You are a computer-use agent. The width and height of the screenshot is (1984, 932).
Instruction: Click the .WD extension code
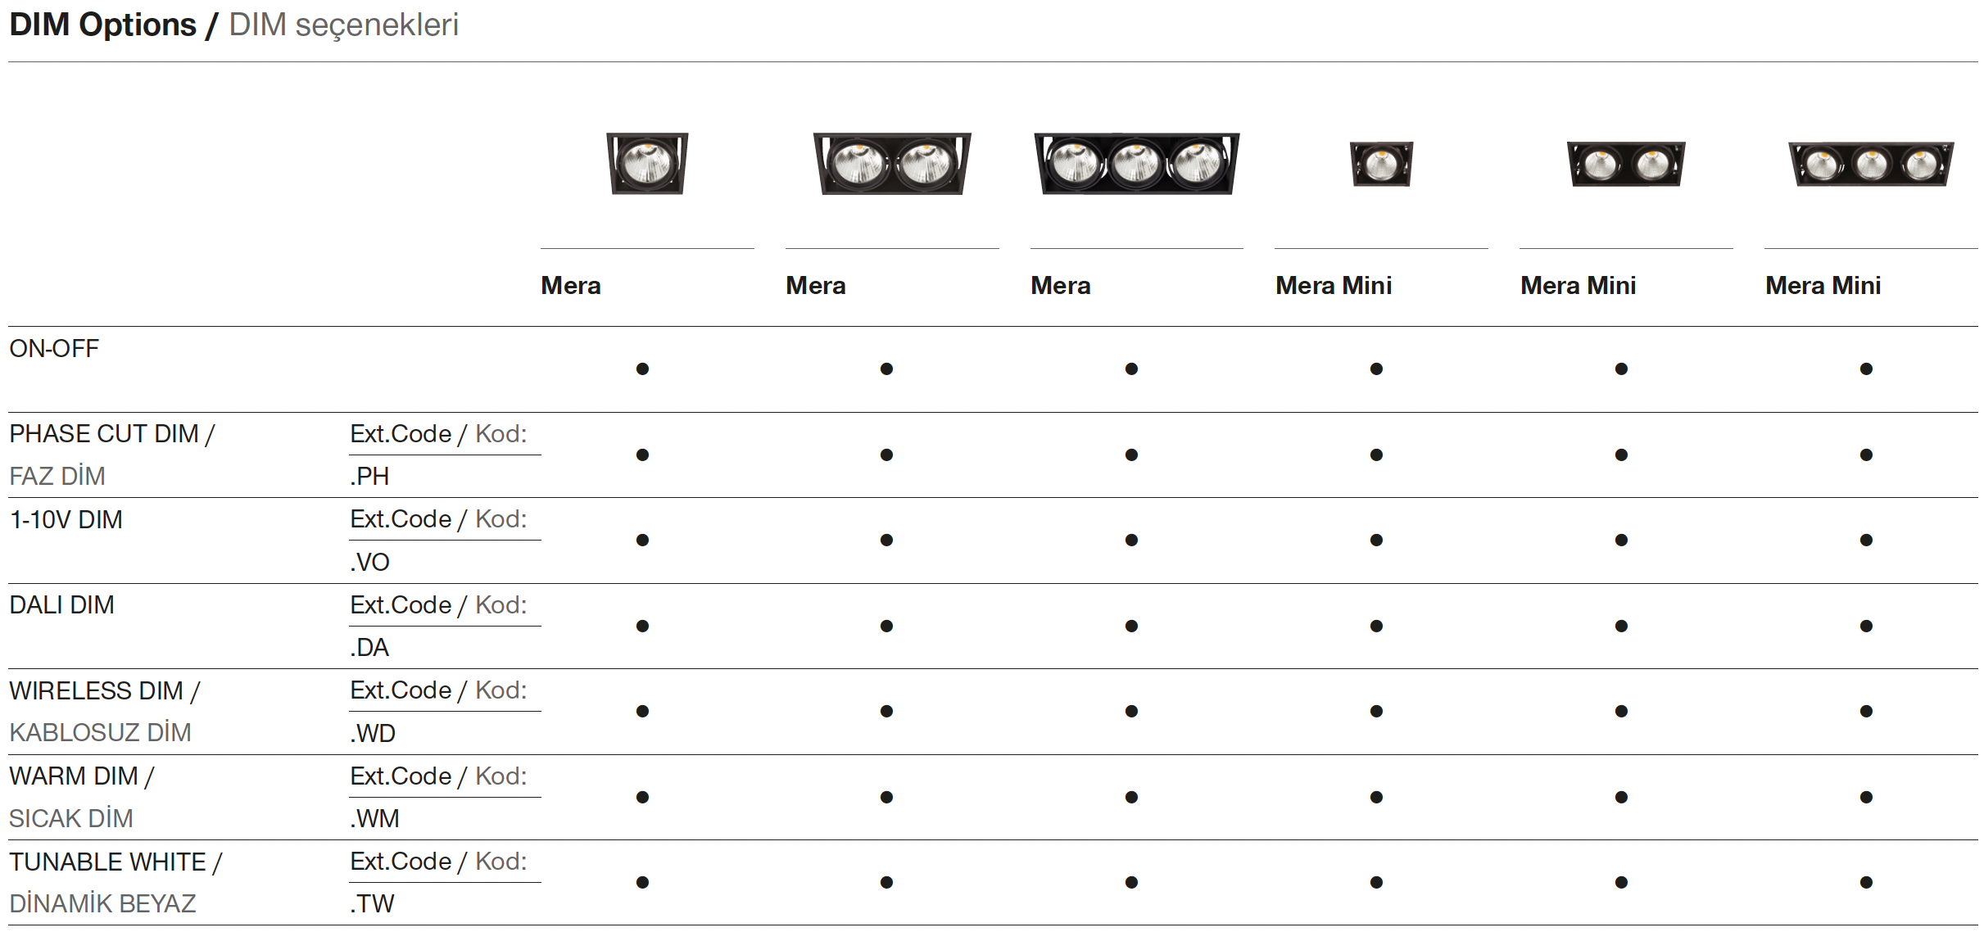tap(373, 733)
